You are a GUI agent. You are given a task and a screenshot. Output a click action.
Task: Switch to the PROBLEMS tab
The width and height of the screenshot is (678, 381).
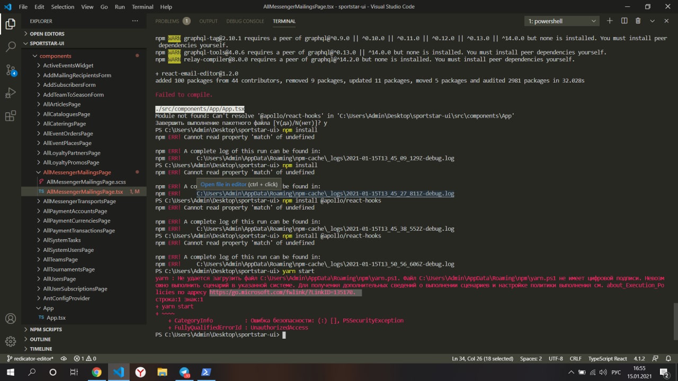[167, 21]
